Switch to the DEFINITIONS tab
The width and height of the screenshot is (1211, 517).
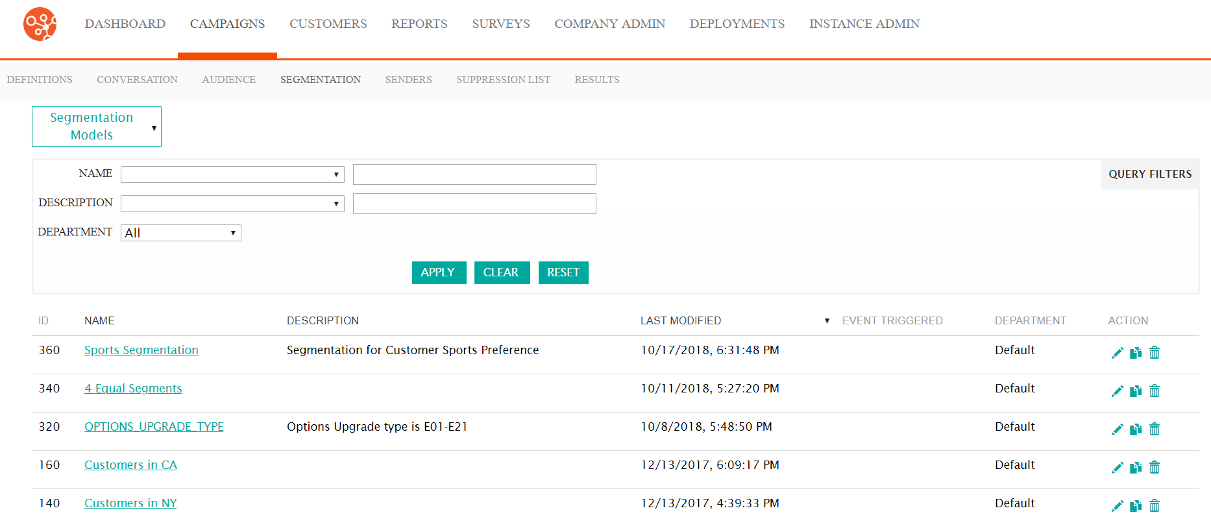pos(40,80)
